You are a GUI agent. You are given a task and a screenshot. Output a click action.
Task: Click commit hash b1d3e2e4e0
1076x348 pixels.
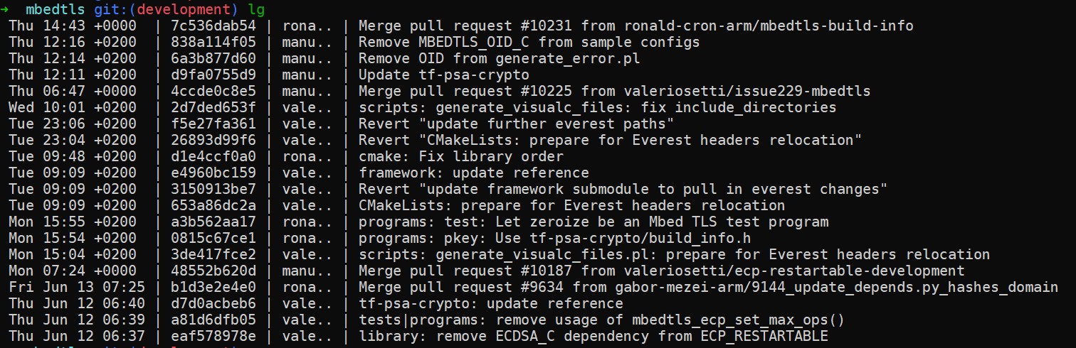click(x=213, y=287)
